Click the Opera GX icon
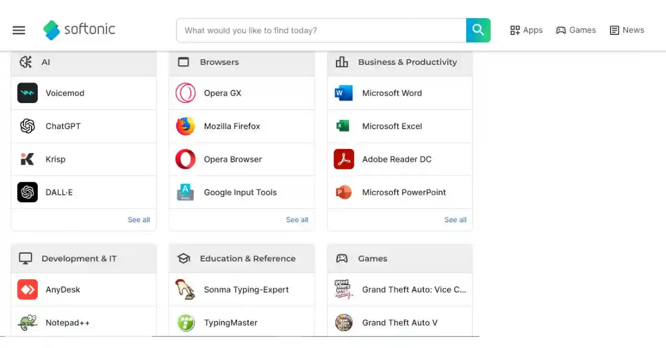Image resolution: width=666 pixels, height=348 pixels. click(185, 93)
